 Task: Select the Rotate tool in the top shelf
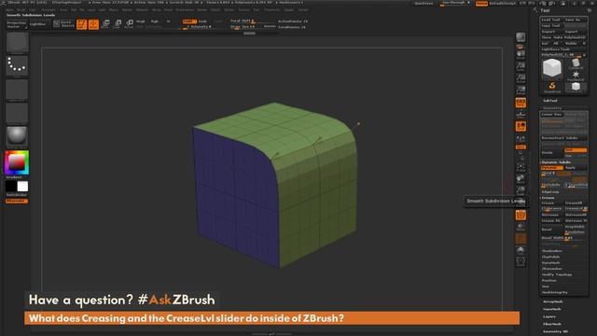tap(130, 24)
